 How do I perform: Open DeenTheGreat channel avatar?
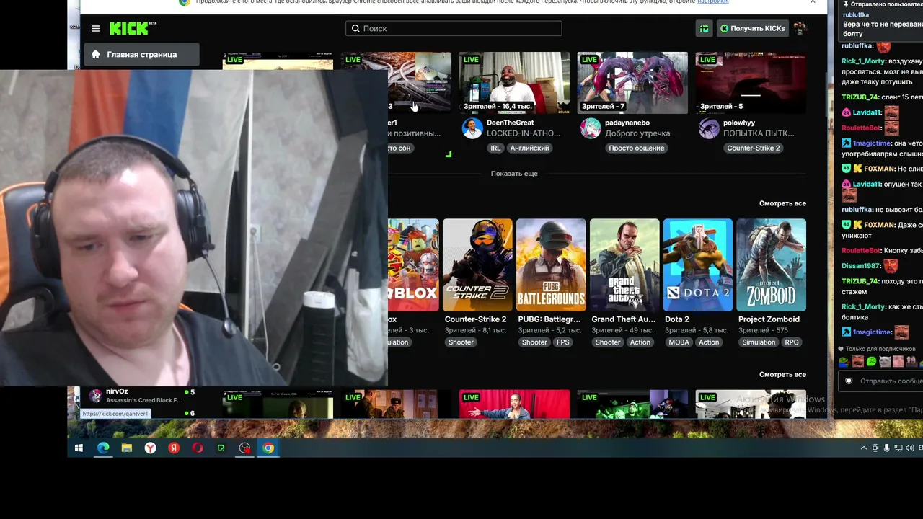coord(472,128)
